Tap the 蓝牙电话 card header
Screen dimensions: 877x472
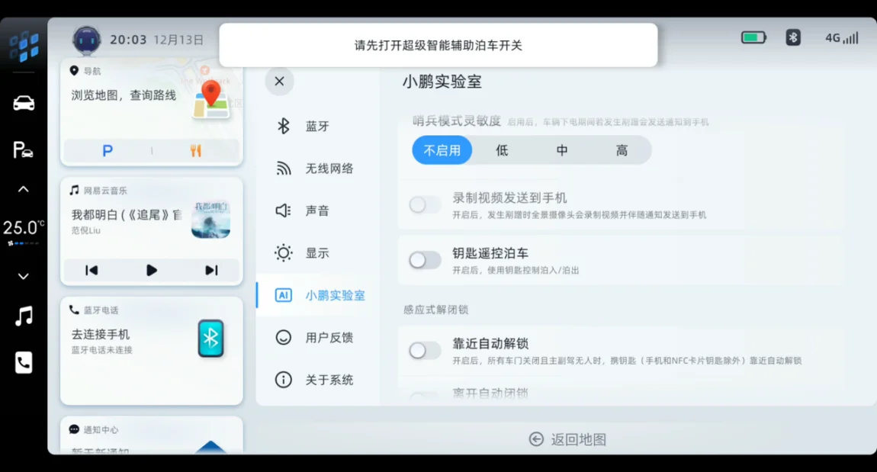(94, 310)
